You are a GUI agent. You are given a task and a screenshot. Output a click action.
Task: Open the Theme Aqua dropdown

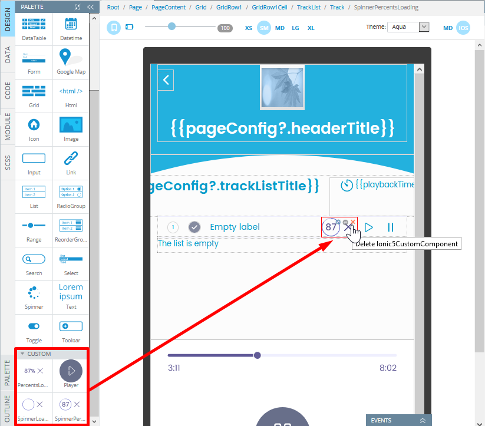(408, 27)
